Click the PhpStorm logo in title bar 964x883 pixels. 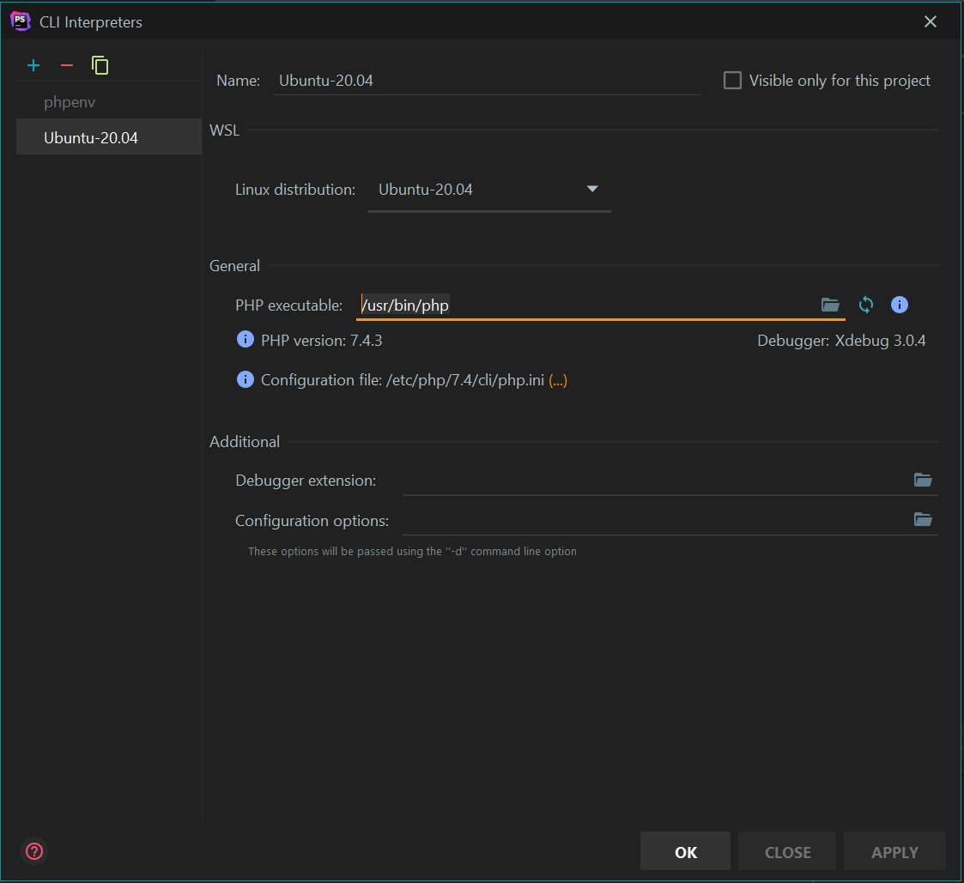coord(20,21)
